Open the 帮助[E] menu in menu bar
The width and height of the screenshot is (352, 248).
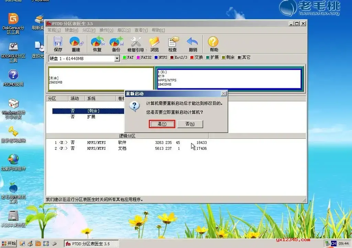click(158, 30)
